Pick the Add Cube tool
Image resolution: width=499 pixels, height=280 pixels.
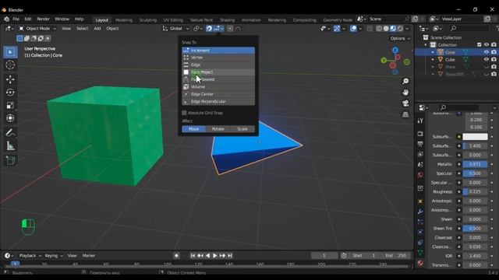(10, 160)
